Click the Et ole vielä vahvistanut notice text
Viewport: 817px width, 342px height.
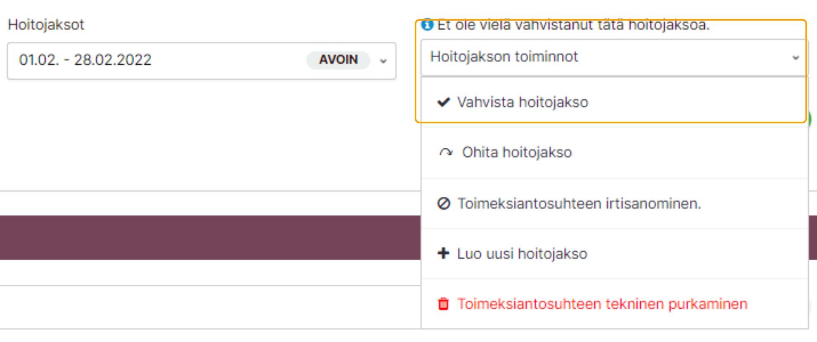tap(573, 25)
